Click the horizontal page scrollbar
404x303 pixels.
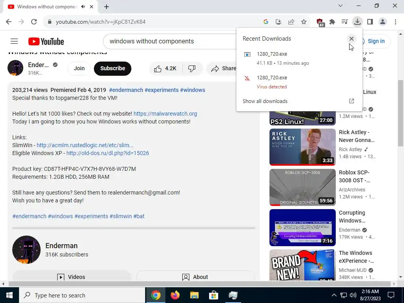point(200,284)
